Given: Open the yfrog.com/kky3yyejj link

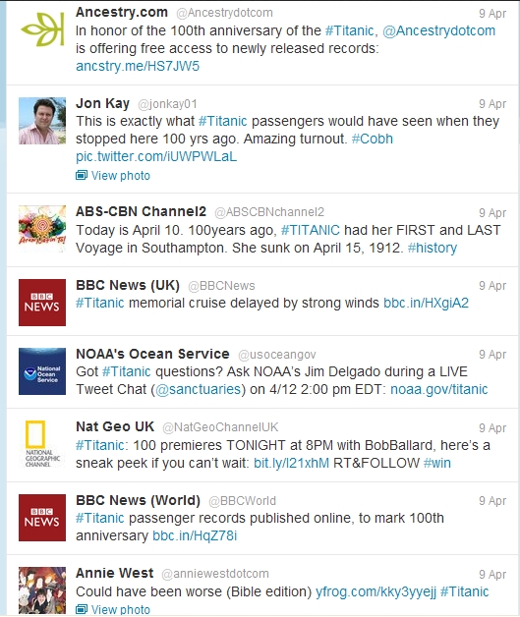Looking at the screenshot, I should click(376, 591).
